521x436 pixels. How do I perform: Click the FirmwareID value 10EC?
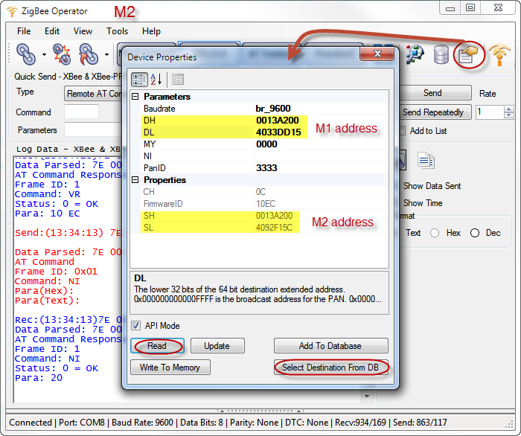click(266, 204)
